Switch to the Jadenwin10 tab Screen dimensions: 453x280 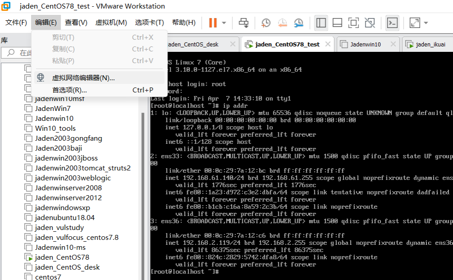point(365,44)
